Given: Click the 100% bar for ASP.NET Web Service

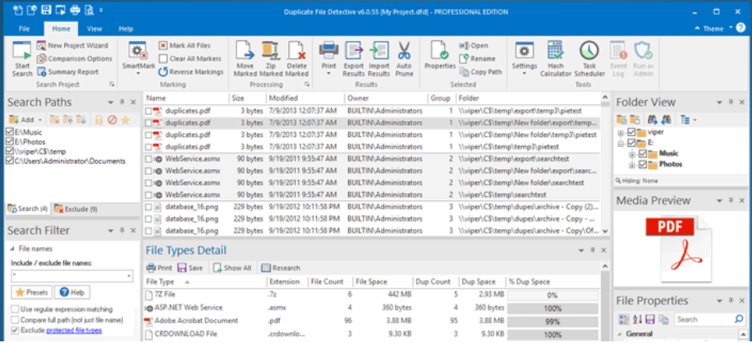Looking at the screenshot, I should [553, 309].
